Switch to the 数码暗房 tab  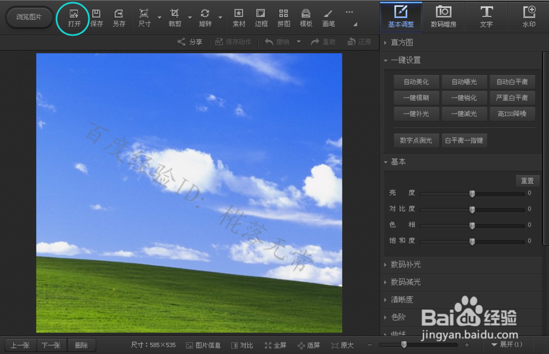tap(443, 17)
